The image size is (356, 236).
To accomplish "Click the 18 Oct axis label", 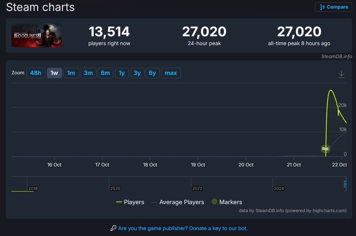I will 150,165.
